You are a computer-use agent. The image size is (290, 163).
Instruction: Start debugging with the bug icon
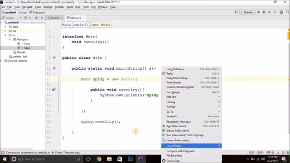tap(264, 12)
